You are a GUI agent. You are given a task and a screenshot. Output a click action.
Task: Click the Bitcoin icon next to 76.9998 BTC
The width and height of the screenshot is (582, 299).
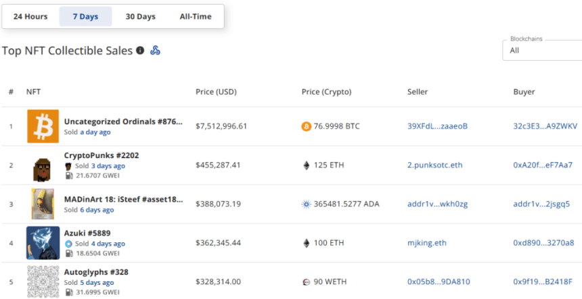pyautogui.click(x=306, y=126)
